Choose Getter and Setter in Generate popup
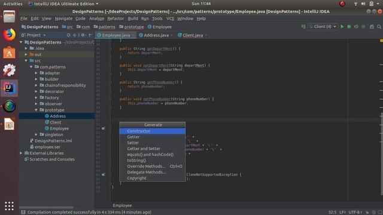The width and height of the screenshot is (383, 215). click(153, 149)
